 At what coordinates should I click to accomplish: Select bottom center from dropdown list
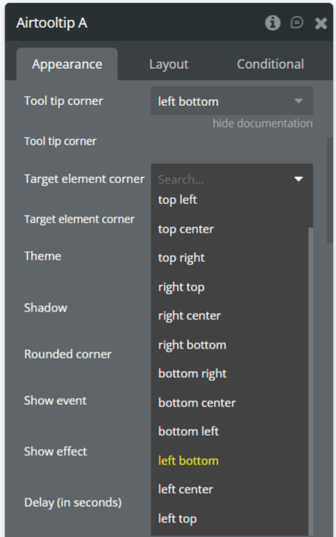coord(197,403)
